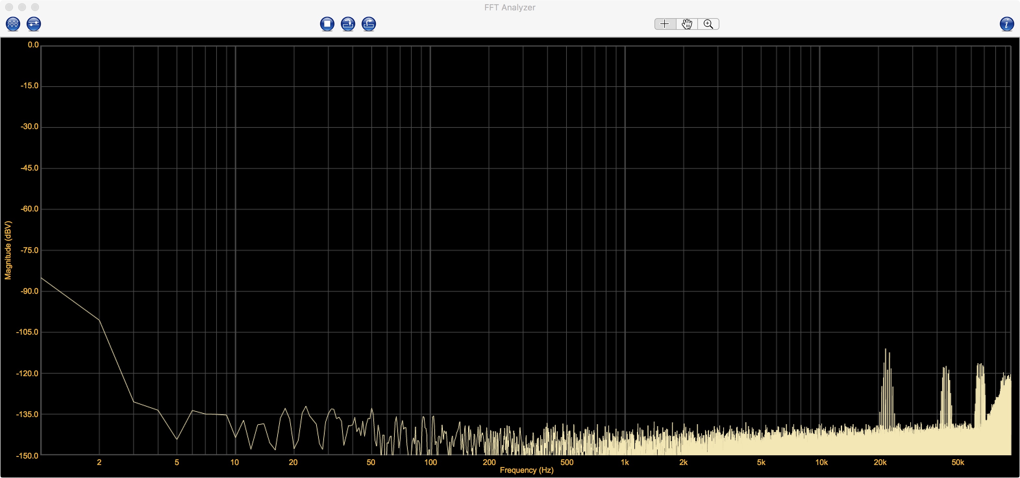Screen dimensions: 1020x478
Task: Click the FFT Analyzer window title
Action: point(510,7)
